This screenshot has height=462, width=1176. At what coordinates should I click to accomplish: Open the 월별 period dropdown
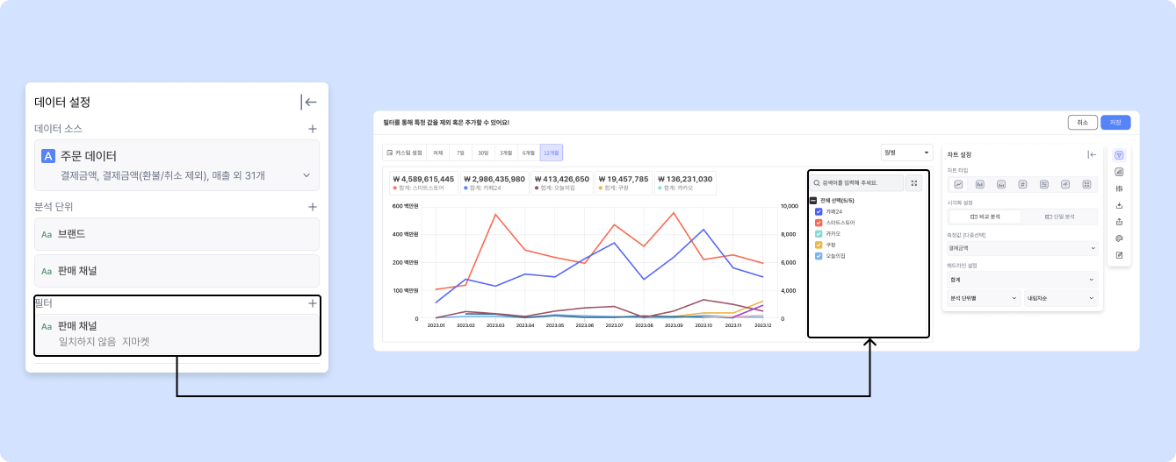tap(906, 153)
